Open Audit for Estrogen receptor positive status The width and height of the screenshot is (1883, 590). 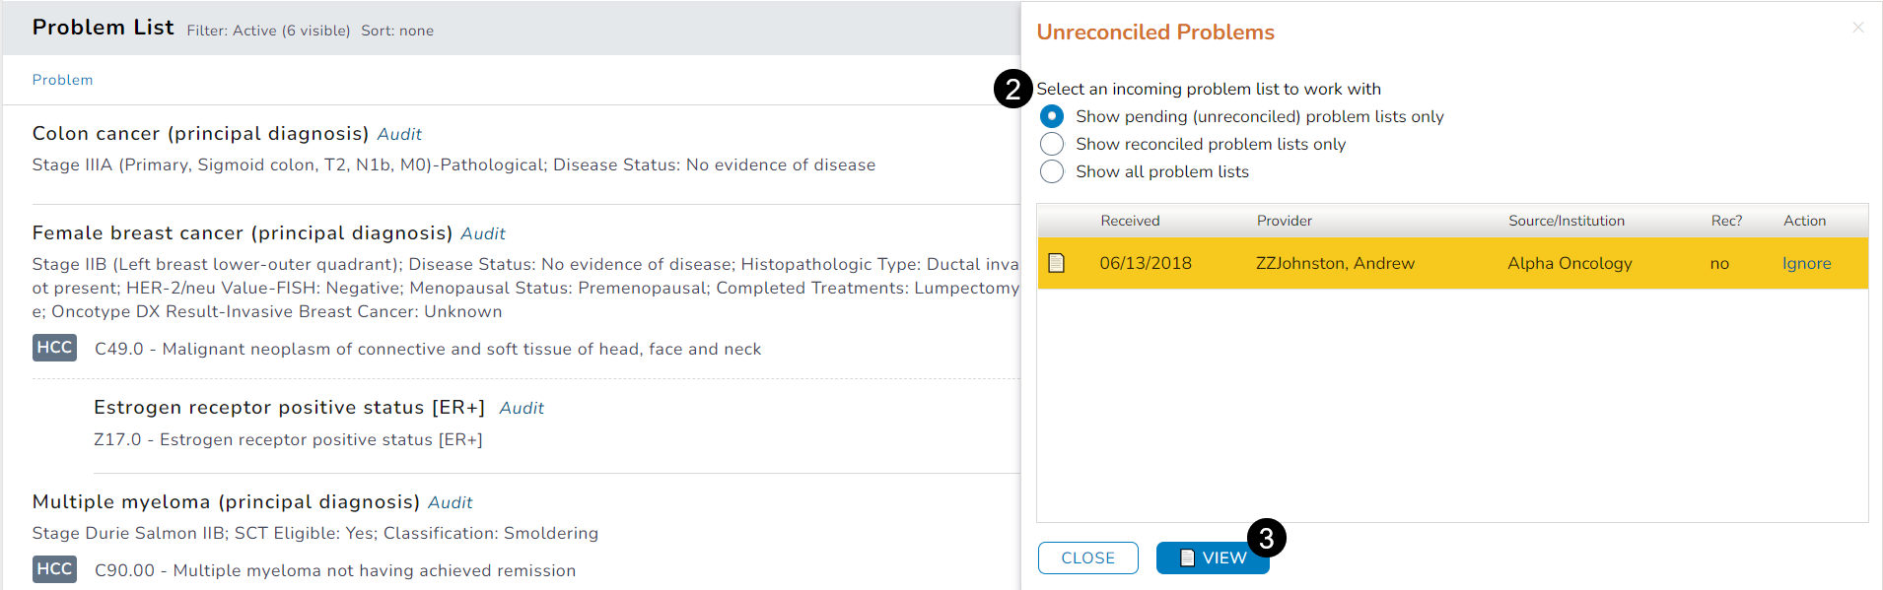coord(522,408)
